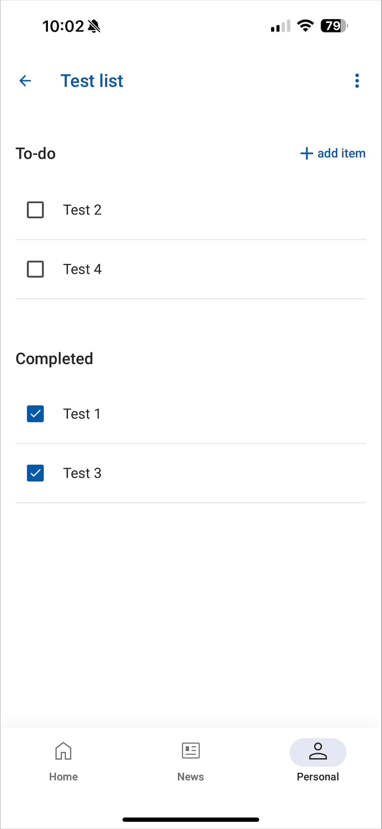Switch to the Home tab label
Image resolution: width=382 pixels, height=829 pixels.
tap(63, 776)
